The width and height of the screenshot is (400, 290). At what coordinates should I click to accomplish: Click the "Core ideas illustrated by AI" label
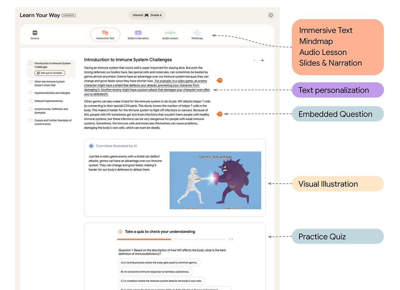[116, 146]
